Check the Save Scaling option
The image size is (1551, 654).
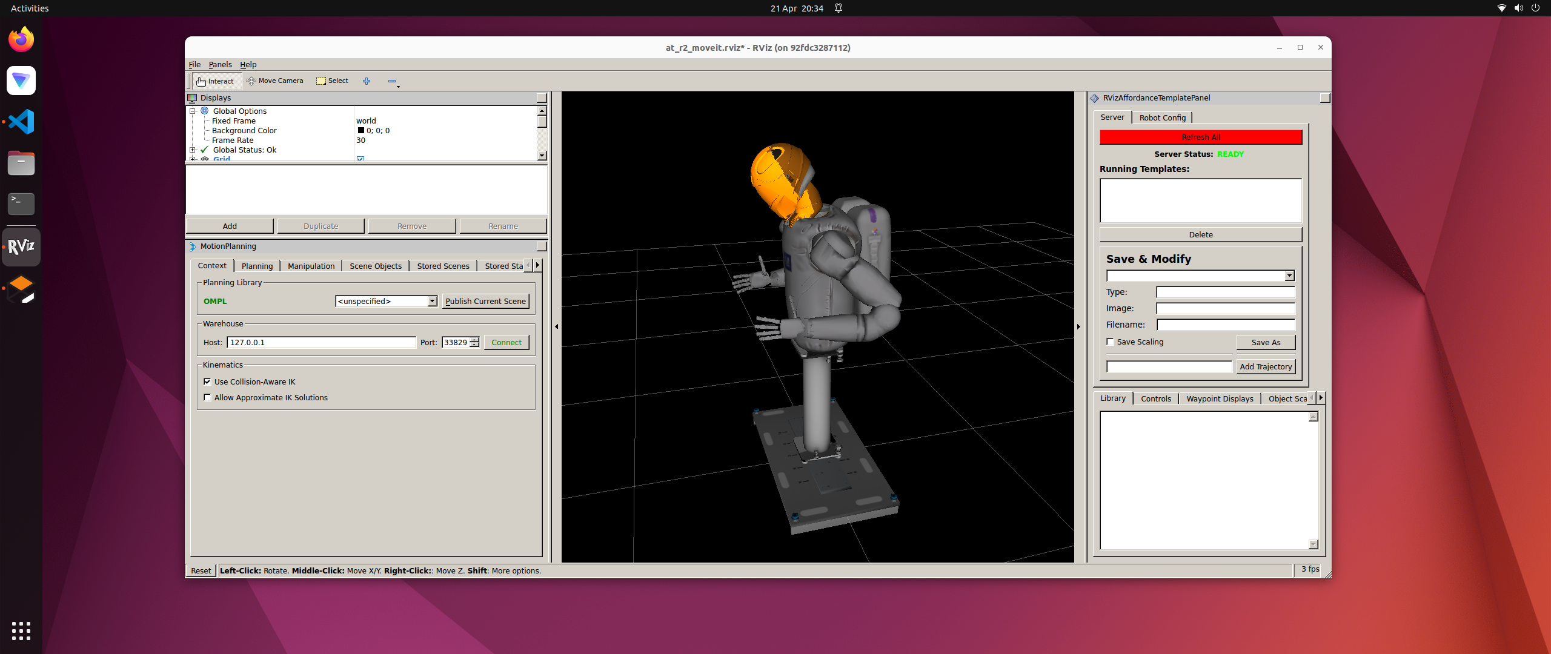(1111, 342)
